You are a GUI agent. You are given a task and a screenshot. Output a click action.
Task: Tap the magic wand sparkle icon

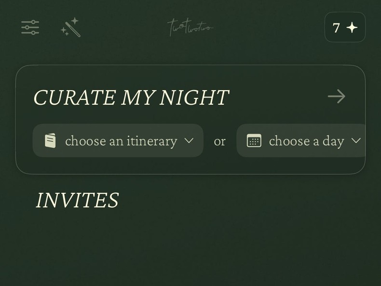pos(71,27)
